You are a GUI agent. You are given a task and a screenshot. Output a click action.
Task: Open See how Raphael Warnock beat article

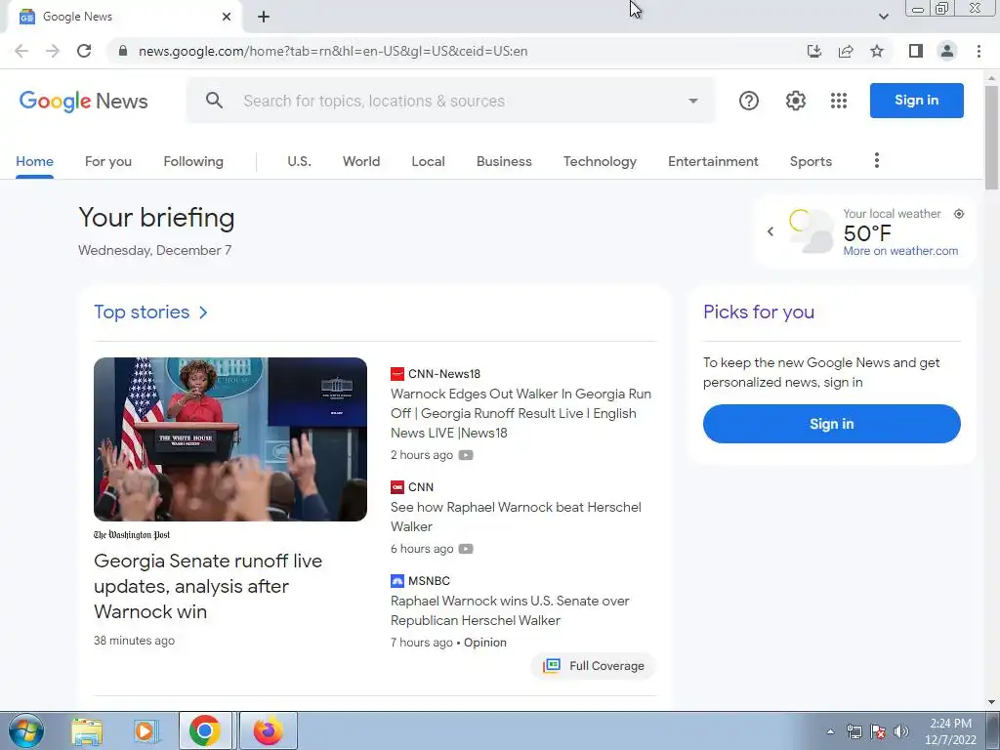(x=516, y=517)
